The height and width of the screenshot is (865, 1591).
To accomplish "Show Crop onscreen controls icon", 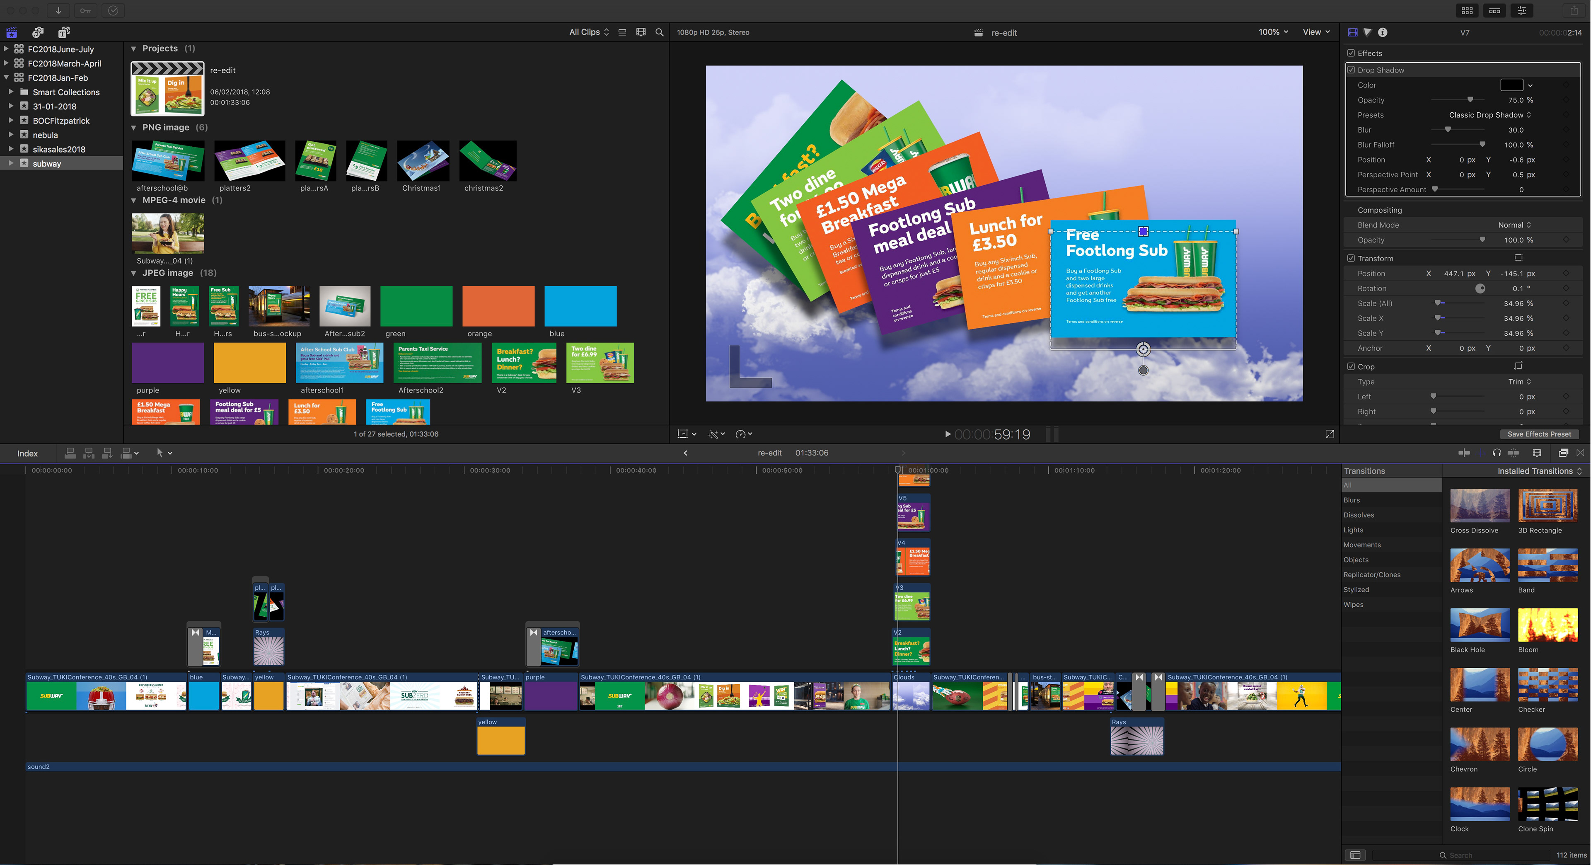I will point(1519,366).
